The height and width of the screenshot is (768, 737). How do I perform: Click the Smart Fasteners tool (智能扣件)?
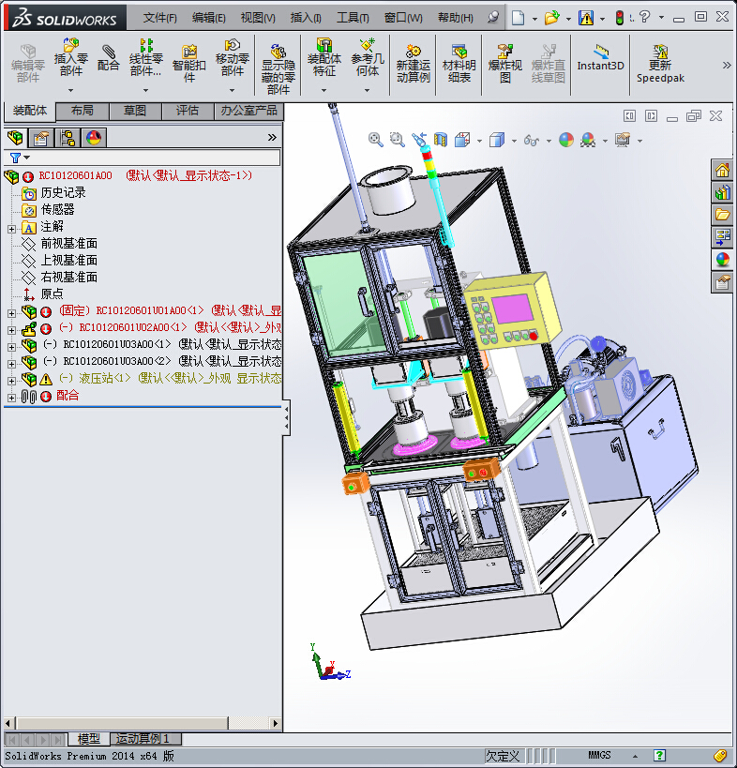pyautogui.click(x=189, y=64)
